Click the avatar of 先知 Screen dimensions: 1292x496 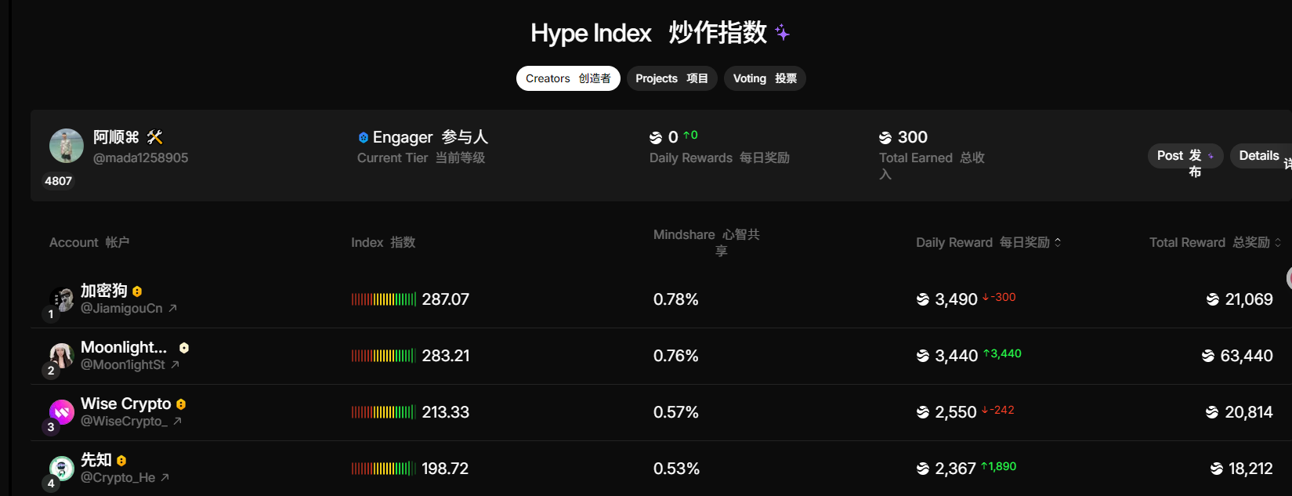62,469
